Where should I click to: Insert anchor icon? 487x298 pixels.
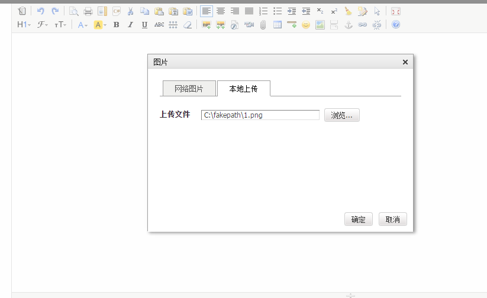[x=349, y=24]
